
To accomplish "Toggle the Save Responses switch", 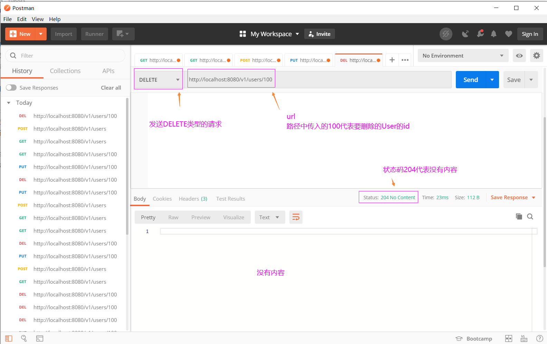I will [x=11, y=88].
